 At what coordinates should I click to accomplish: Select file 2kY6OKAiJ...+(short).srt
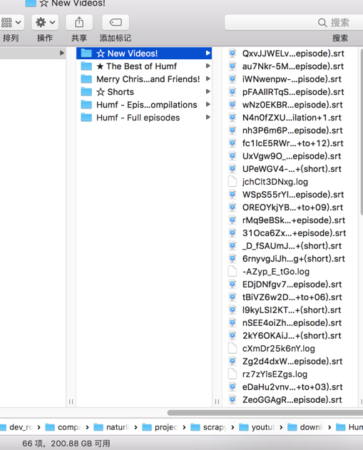click(290, 335)
